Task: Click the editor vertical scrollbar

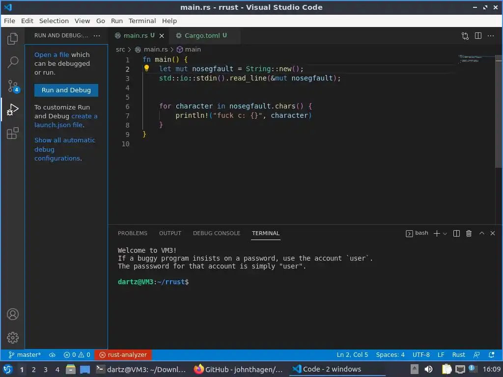Action: point(499,112)
